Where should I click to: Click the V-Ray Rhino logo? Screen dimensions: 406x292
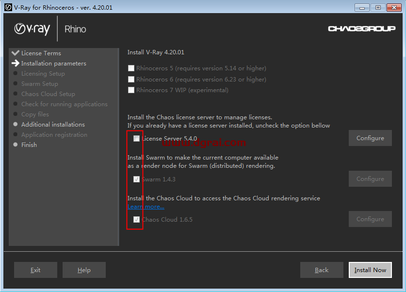click(50, 29)
